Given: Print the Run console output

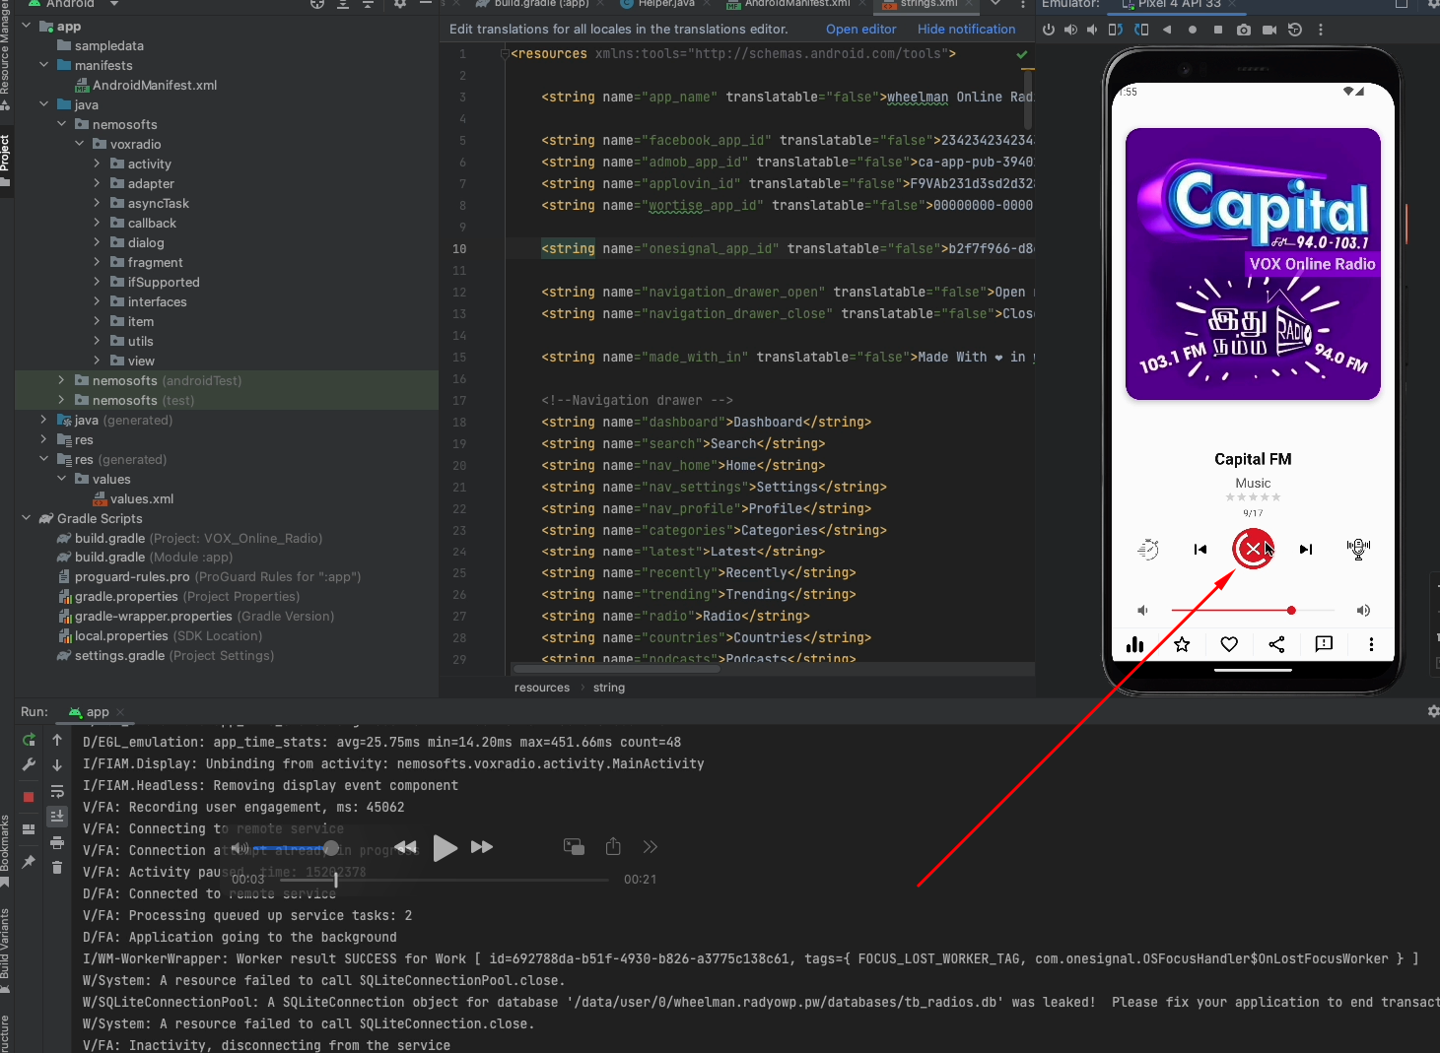Looking at the screenshot, I should (57, 842).
